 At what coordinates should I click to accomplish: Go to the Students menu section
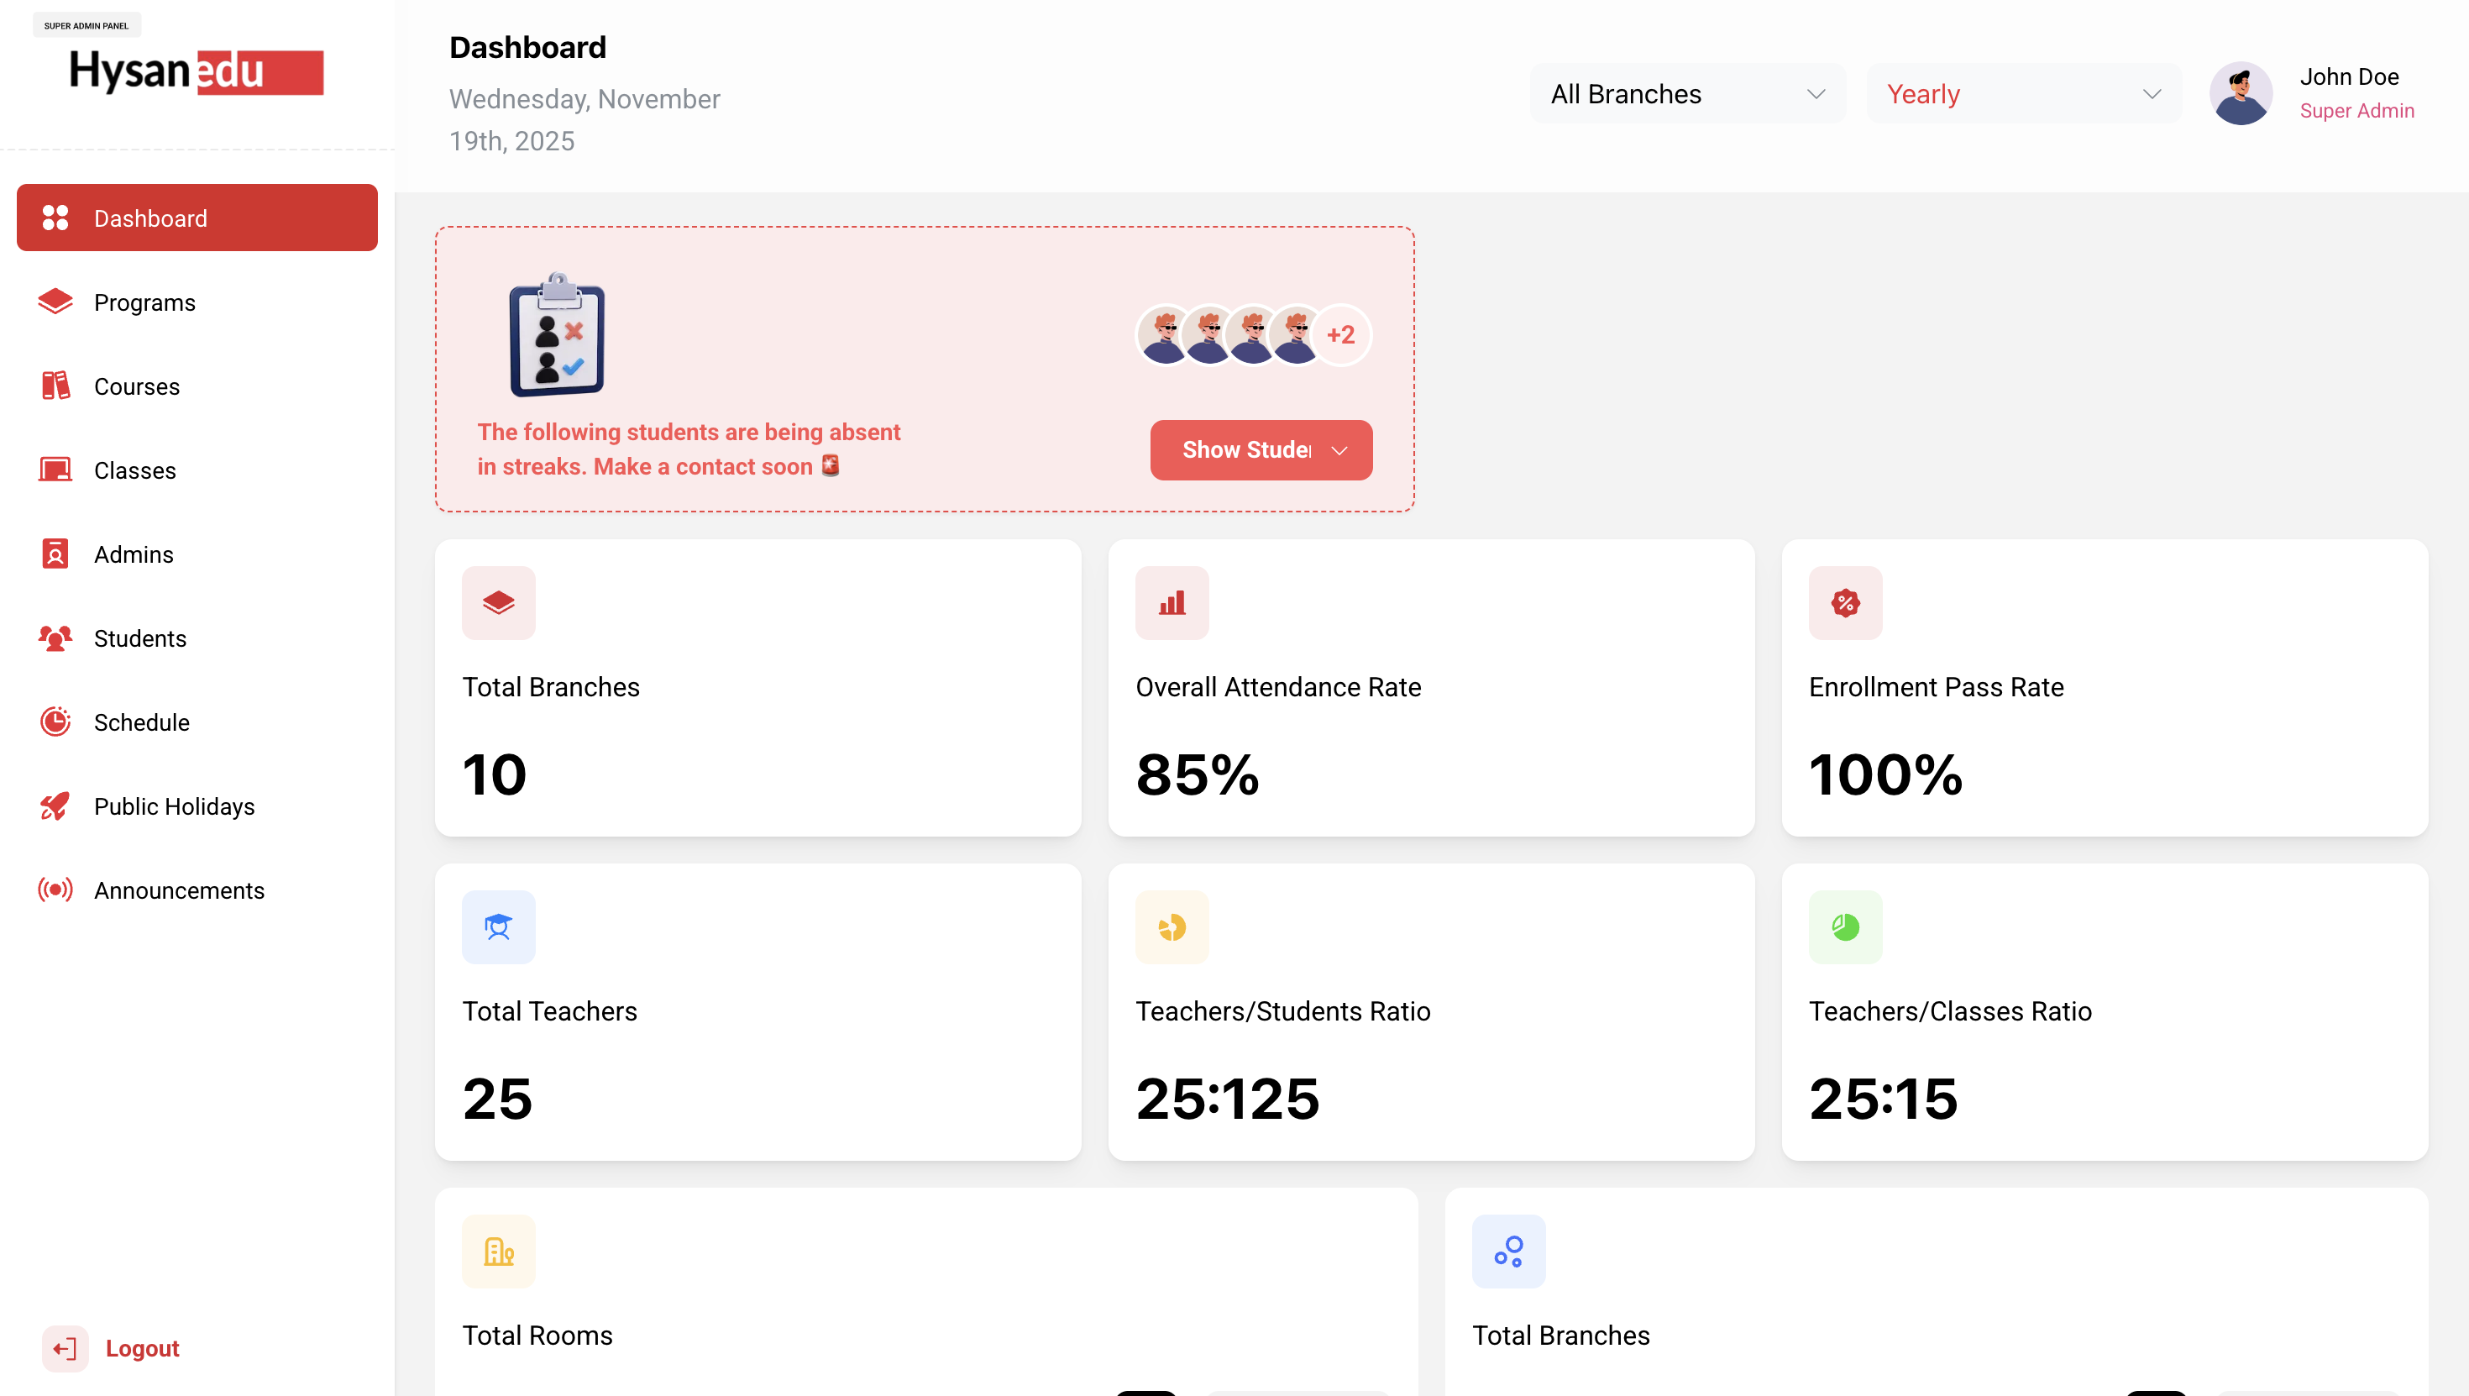(x=140, y=638)
